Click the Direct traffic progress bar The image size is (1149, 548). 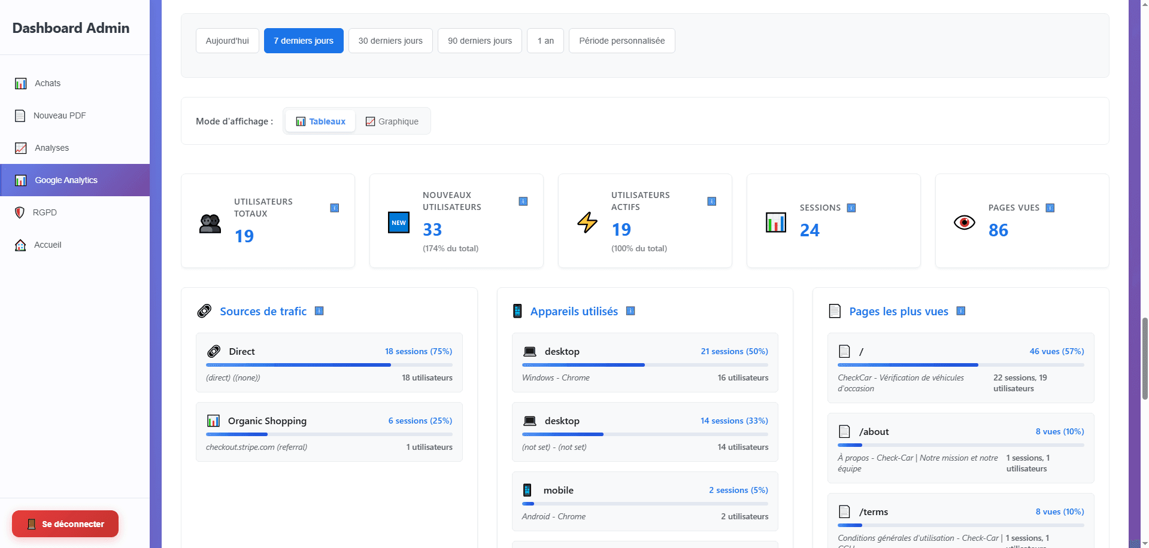click(329, 365)
